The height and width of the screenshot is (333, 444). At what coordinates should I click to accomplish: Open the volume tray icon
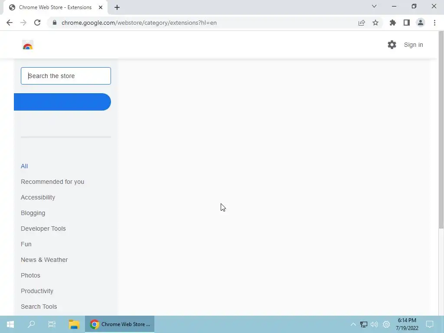pyautogui.click(x=374, y=324)
